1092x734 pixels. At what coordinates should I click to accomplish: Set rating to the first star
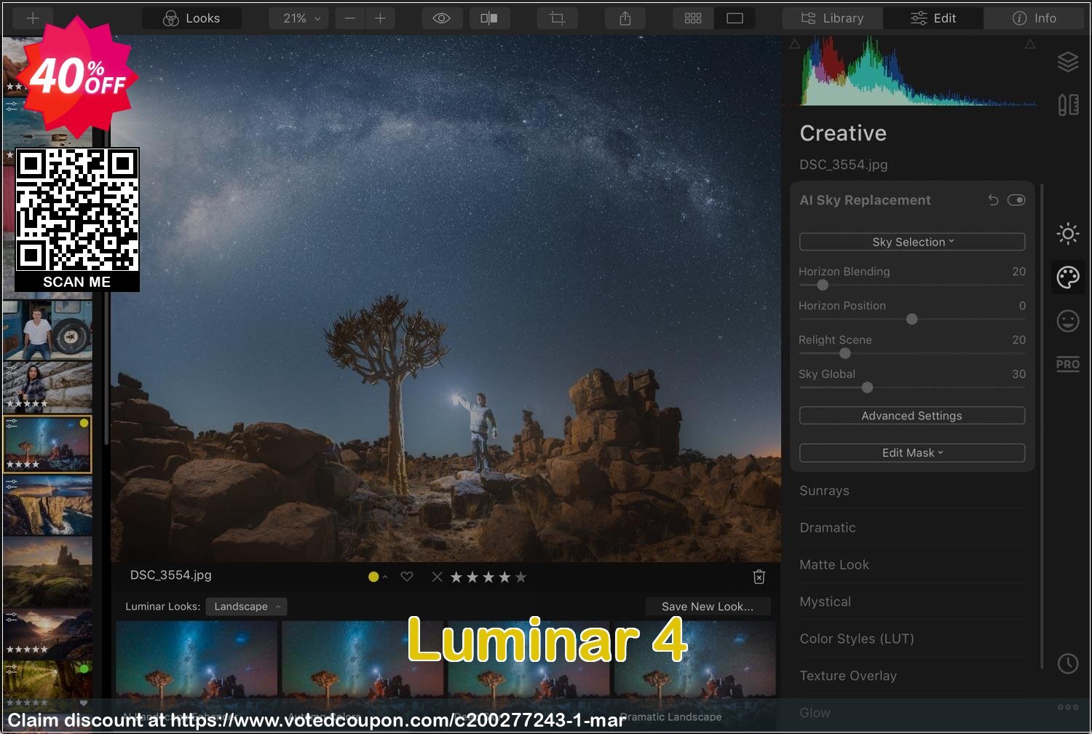456,577
